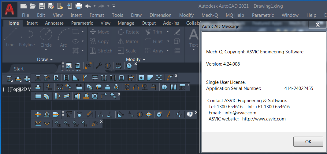Open a file using the folder icon
The height and width of the screenshot is (154, 327).
[32, 6]
